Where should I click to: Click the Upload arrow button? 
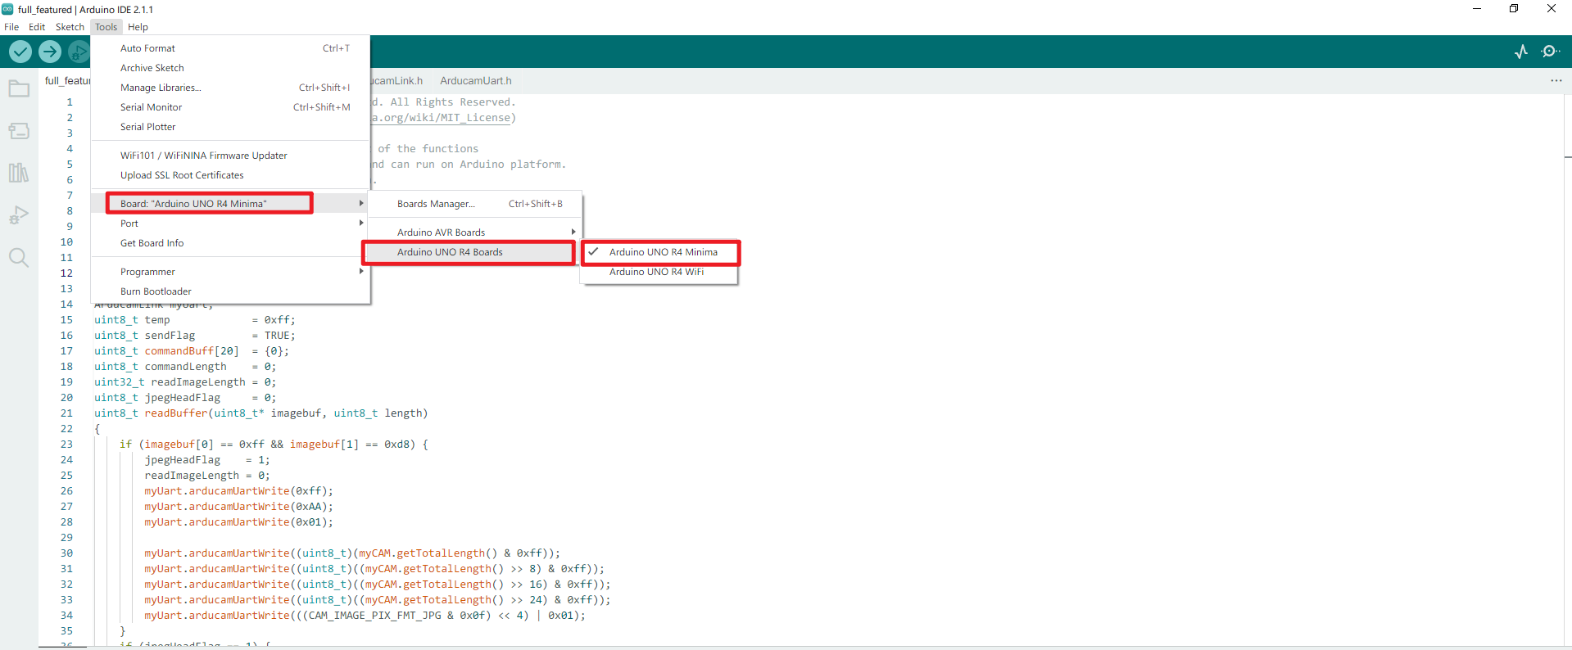(50, 52)
